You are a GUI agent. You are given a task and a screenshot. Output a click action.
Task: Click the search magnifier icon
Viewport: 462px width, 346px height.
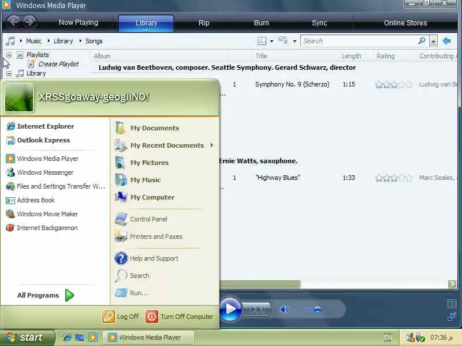tap(422, 40)
